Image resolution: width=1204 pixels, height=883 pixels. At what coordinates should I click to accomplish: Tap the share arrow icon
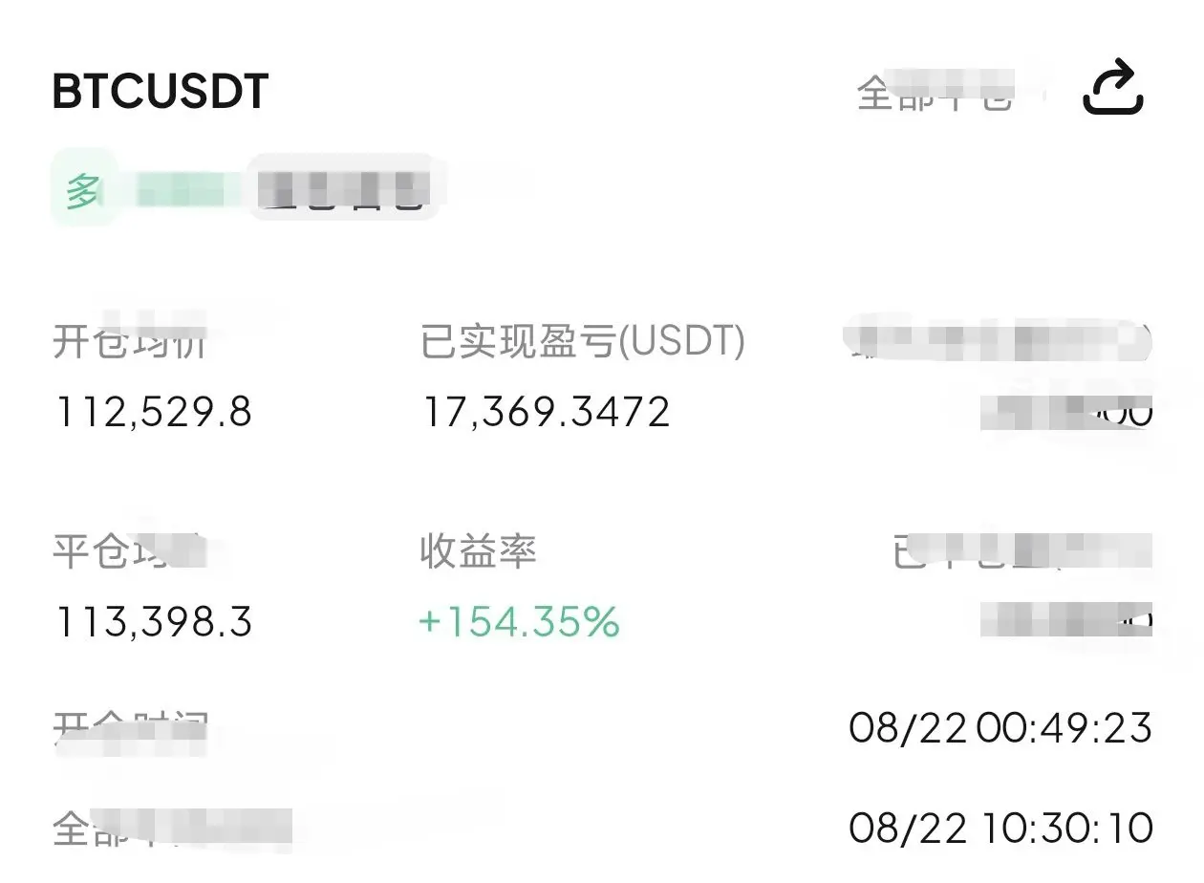pos(1113,88)
